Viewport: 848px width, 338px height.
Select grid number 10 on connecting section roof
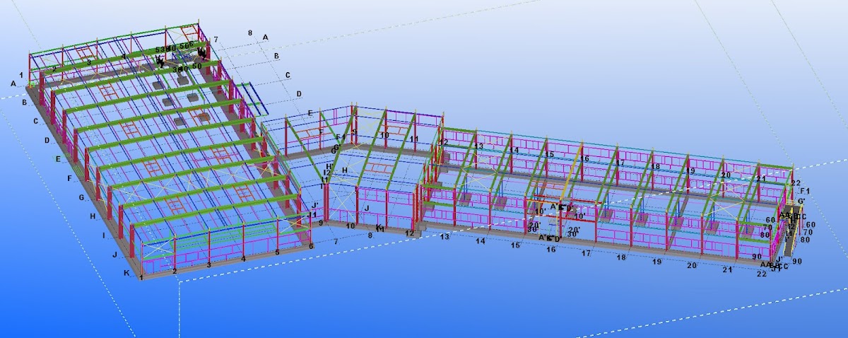[384, 134]
